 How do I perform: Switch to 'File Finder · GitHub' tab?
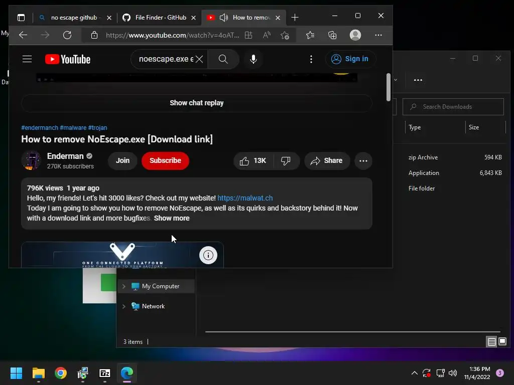point(159,18)
